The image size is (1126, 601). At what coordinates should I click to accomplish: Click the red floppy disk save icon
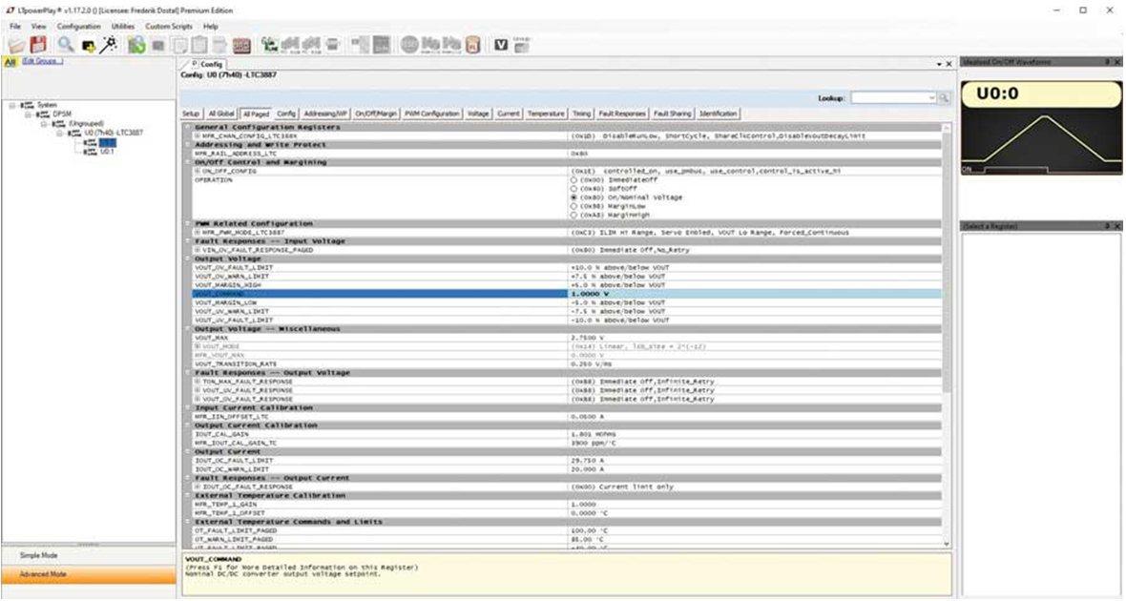[38, 45]
